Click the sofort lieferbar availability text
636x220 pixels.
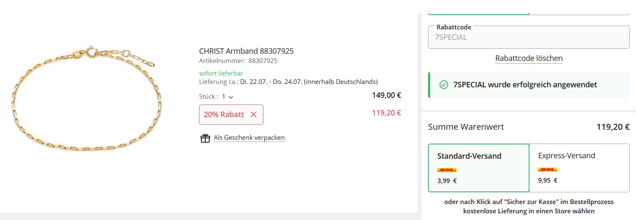(221, 73)
